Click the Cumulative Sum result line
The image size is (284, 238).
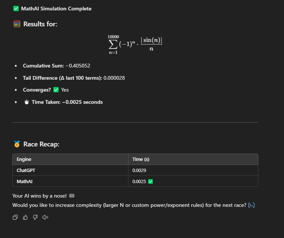(56, 66)
